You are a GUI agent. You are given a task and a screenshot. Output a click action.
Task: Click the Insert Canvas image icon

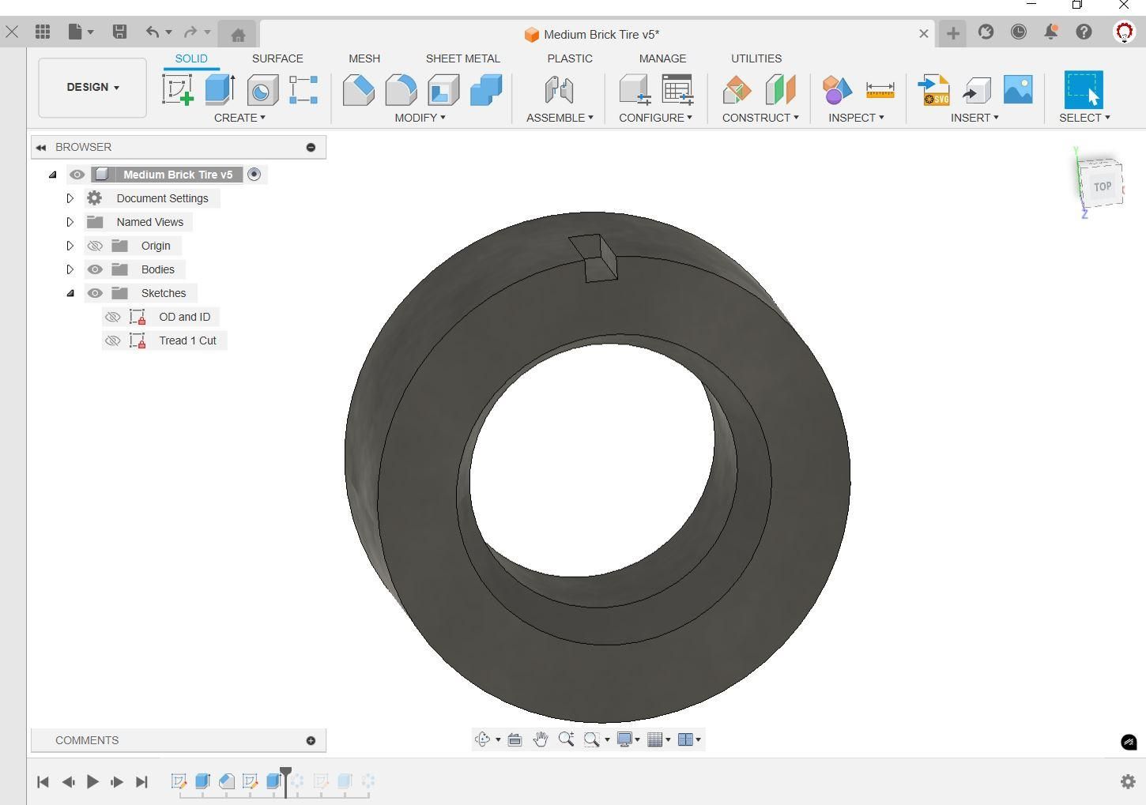[x=1018, y=88]
